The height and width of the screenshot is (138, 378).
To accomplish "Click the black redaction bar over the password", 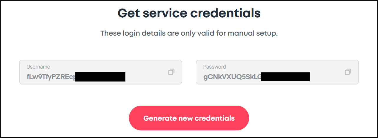I will [285, 77].
